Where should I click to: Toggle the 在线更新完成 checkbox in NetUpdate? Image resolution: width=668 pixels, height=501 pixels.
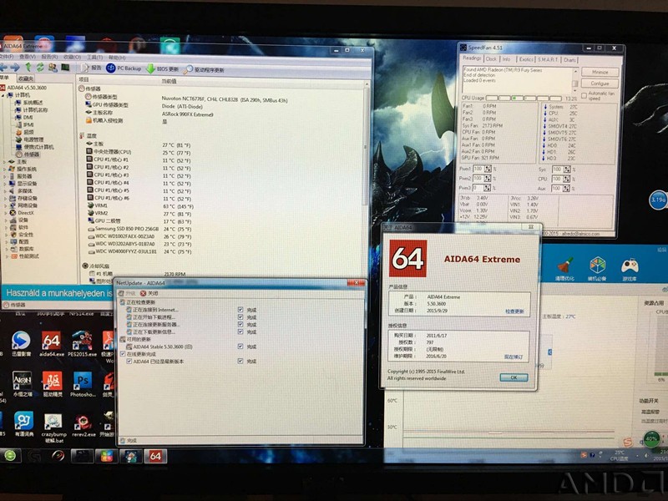[123, 354]
